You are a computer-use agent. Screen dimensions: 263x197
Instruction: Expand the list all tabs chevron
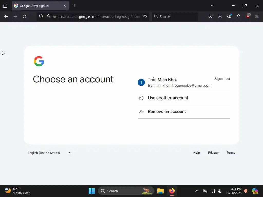212,6
